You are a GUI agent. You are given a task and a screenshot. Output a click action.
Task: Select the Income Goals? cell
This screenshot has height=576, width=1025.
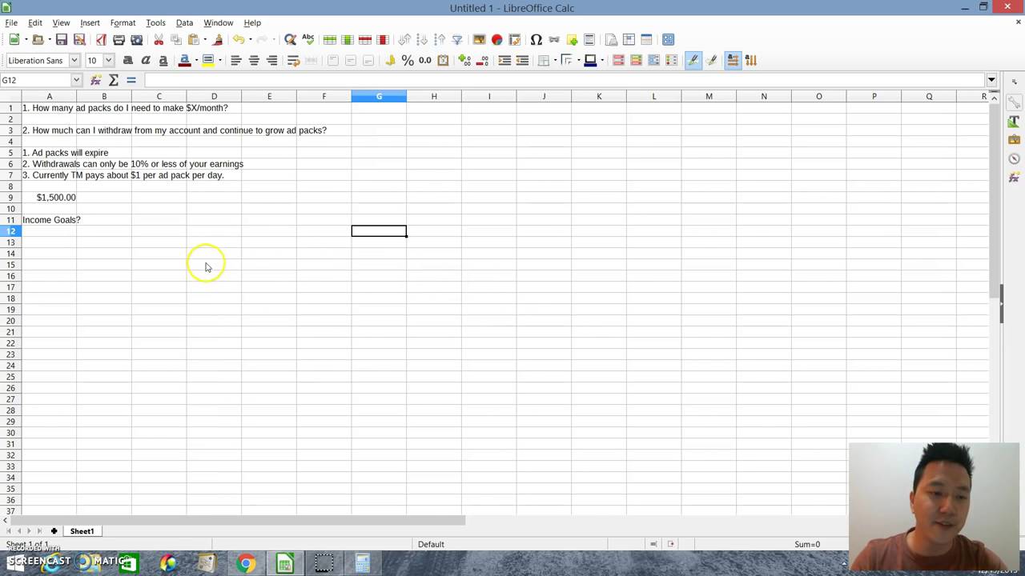[x=49, y=220]
